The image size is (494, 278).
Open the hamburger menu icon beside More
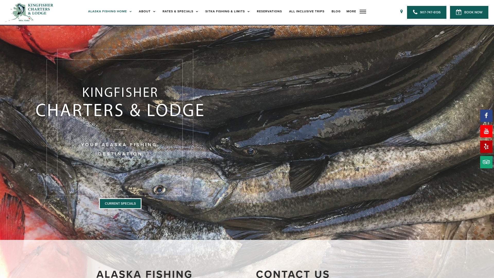point(363,12)
